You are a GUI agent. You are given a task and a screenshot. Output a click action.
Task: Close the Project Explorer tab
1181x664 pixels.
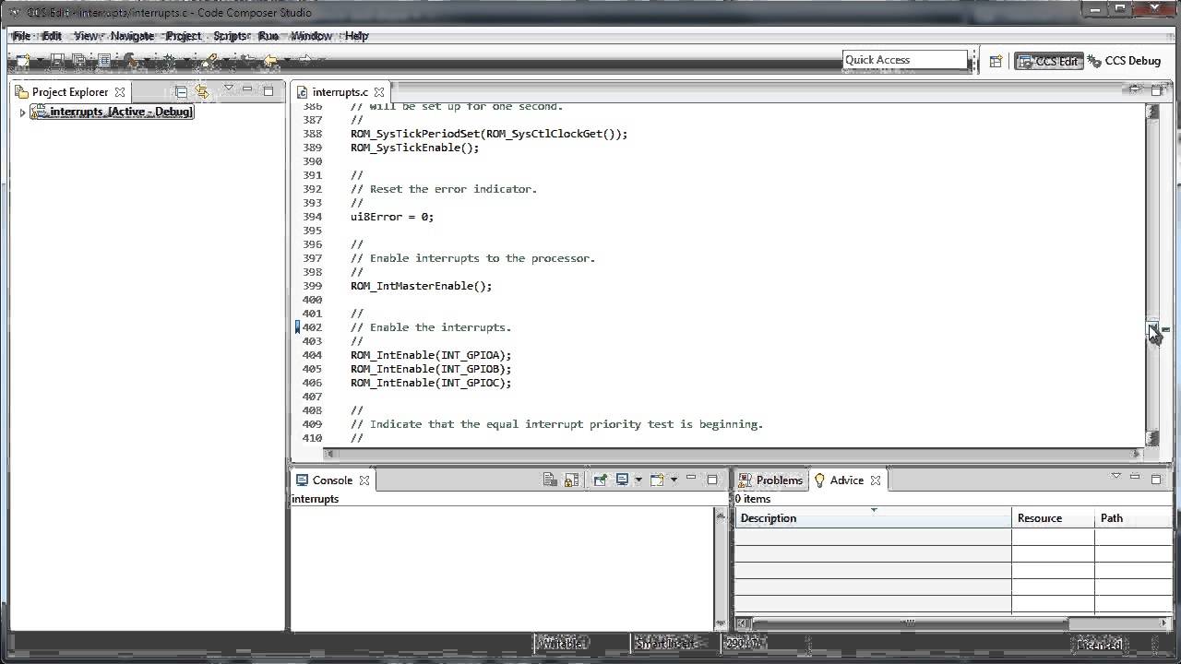point(120,92)
